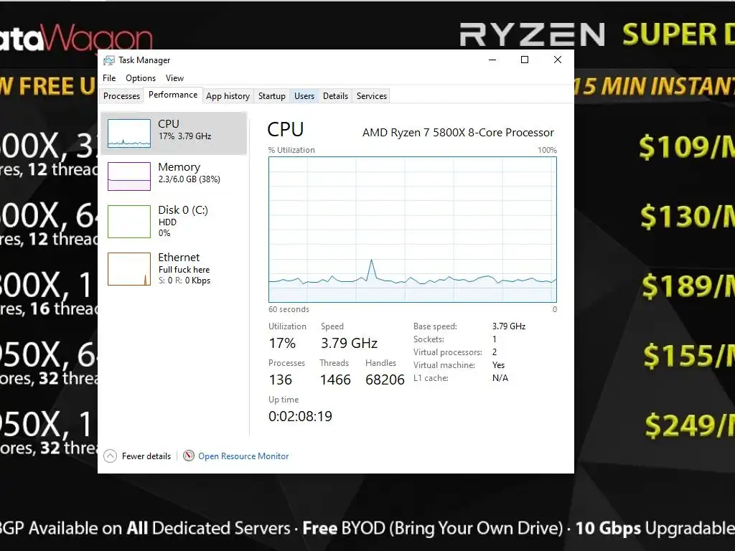Screen dimensions: 735x551
Task: Select the Ethernet graph thumbnail
Action: pyautogui.click(x=129, y=269)
